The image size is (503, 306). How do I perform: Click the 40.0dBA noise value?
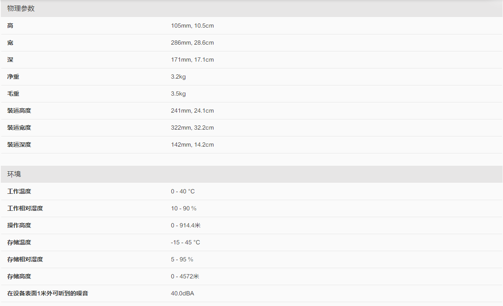coord(182,294)
